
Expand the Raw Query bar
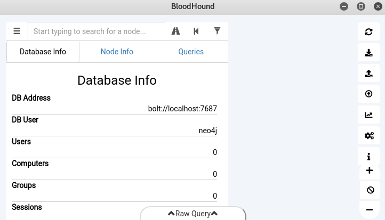click(193, 214)
